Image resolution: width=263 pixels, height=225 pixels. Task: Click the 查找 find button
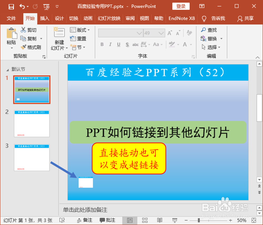(209, 30)
